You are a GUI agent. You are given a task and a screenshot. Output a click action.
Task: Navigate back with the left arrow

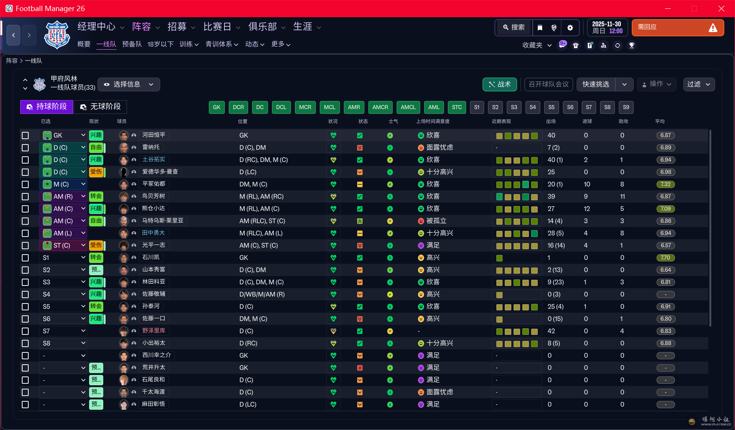coord(13,35)
